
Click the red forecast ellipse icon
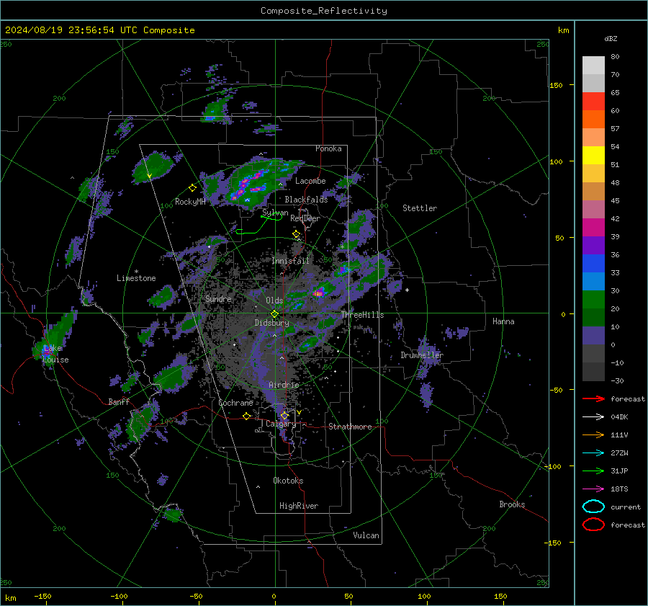(x=593, y=525)
